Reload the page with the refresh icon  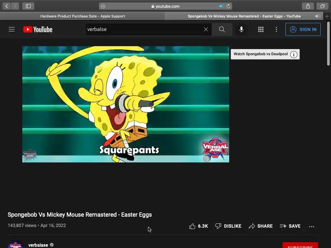pyautogui.click(x=228, y=6)
